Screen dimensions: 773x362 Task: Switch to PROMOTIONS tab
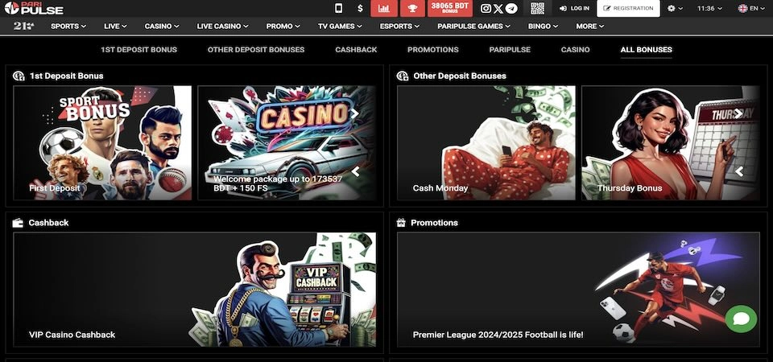click(x=433, y=50)
